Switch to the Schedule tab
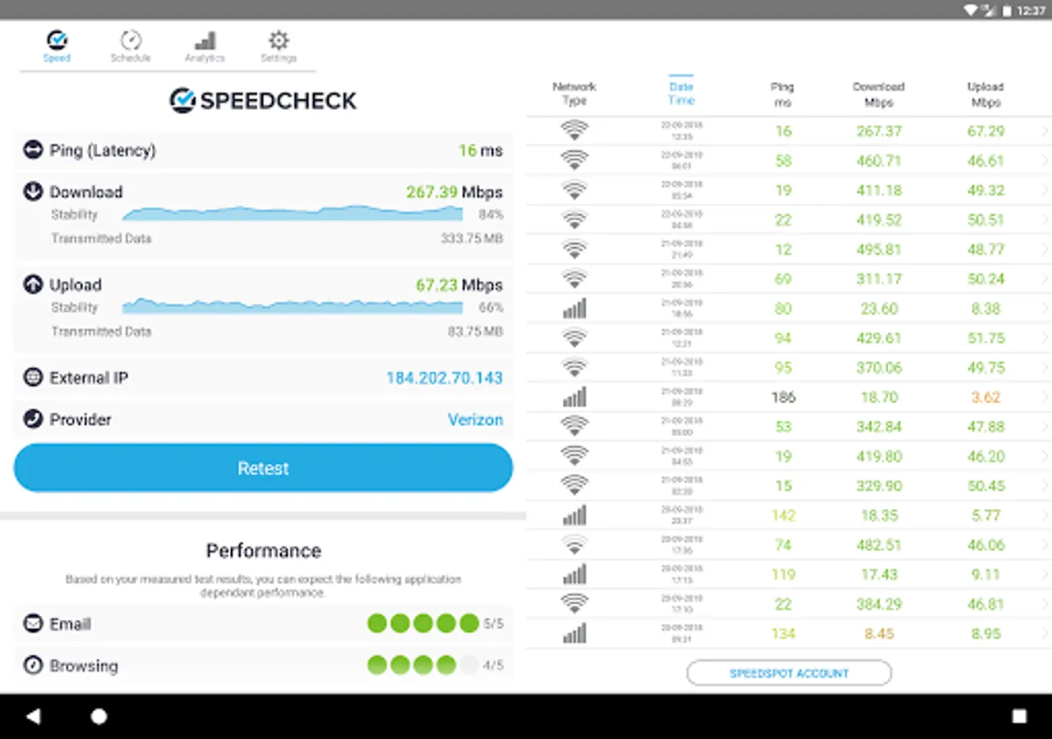The width and height of the screenshot is (1052, 739). click(131, 46)
